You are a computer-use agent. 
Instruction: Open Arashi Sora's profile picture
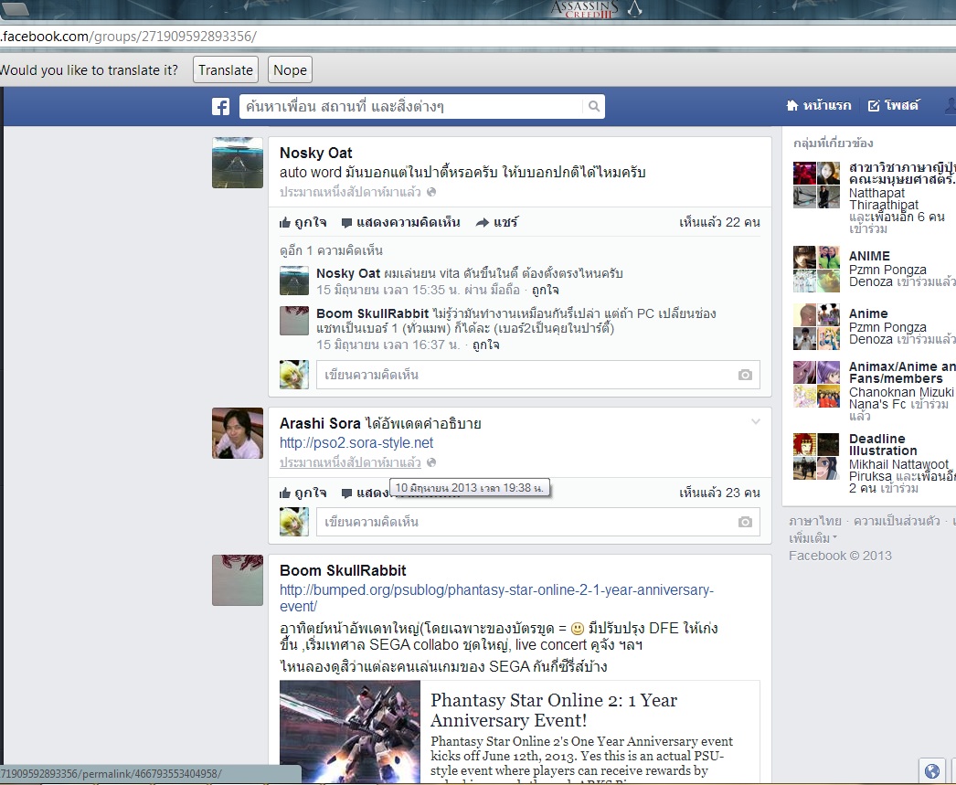tap(238, 433)
